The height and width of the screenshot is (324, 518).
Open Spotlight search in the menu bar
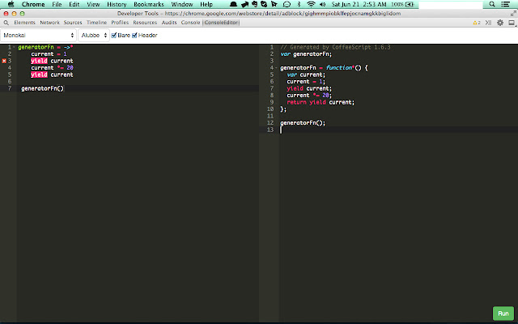[492, 4]
